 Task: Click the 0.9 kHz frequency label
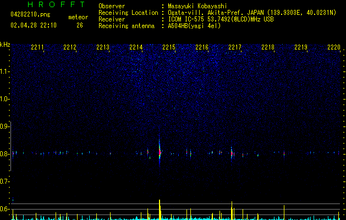click(4, 127)
